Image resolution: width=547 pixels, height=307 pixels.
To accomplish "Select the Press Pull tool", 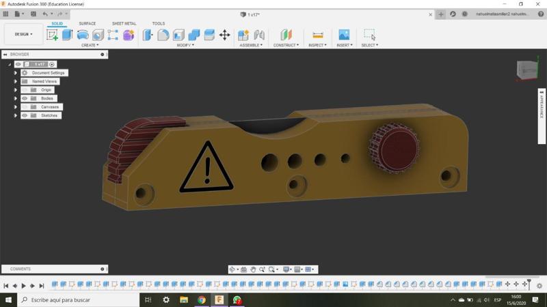I will point(148,35).
